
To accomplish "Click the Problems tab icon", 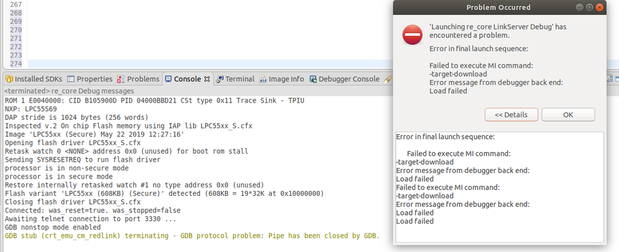I will [121, 79].
